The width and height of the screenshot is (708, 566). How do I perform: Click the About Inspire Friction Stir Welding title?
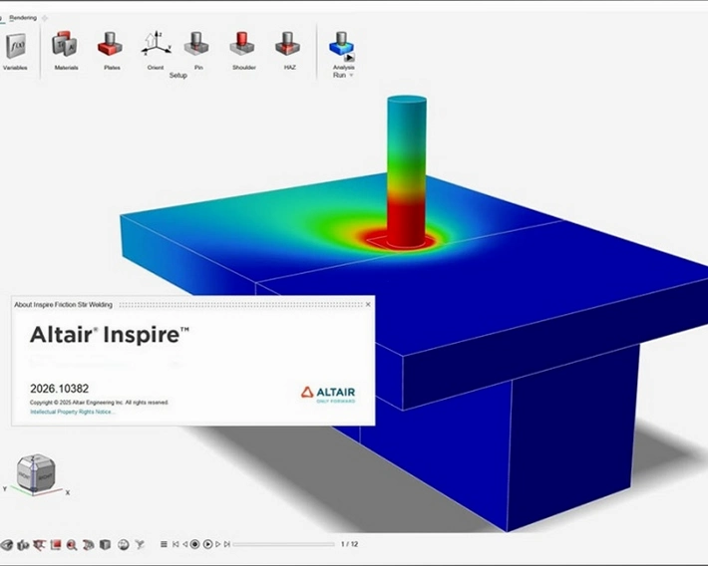coord(63,305)
